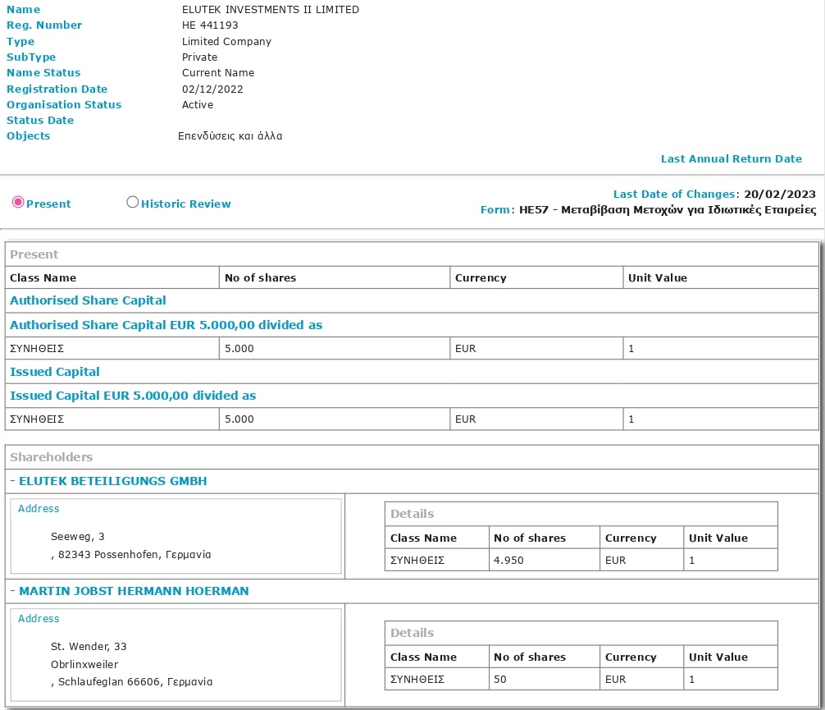Click the Issued Capital heading

coord(55,372)
